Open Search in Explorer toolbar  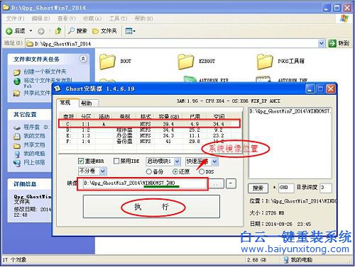pyautogui.click(x=77, y=31)
